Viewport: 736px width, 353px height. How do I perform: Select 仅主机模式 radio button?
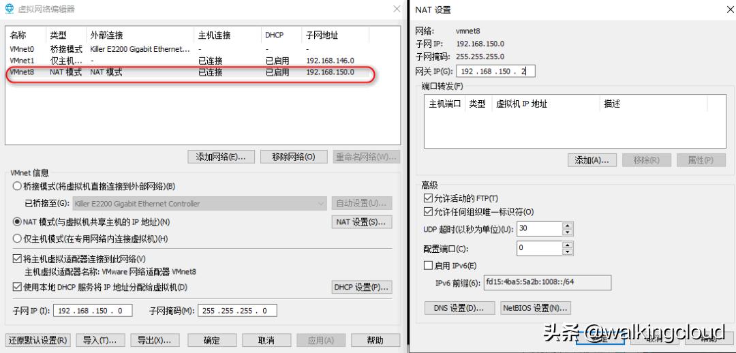pyautogui.click(x=18, y=239)
